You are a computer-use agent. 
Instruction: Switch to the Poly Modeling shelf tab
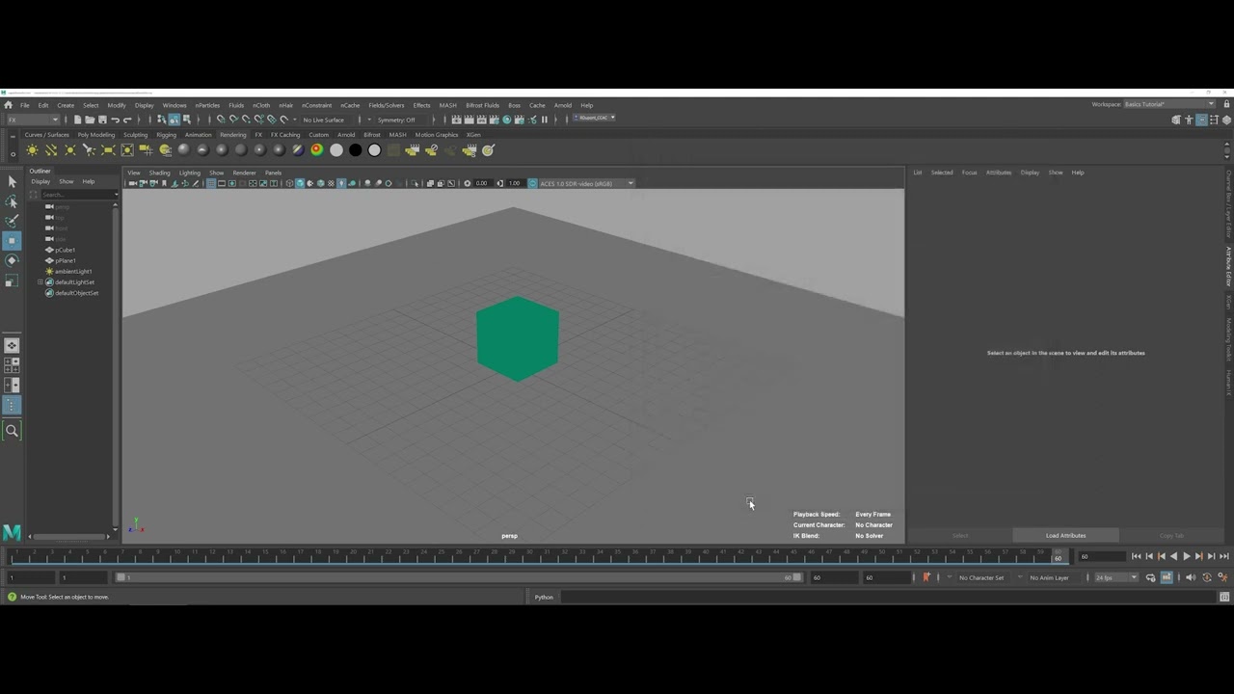click(96, 135)
